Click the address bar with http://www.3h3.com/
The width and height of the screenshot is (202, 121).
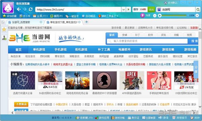click(x=78, y=9)
